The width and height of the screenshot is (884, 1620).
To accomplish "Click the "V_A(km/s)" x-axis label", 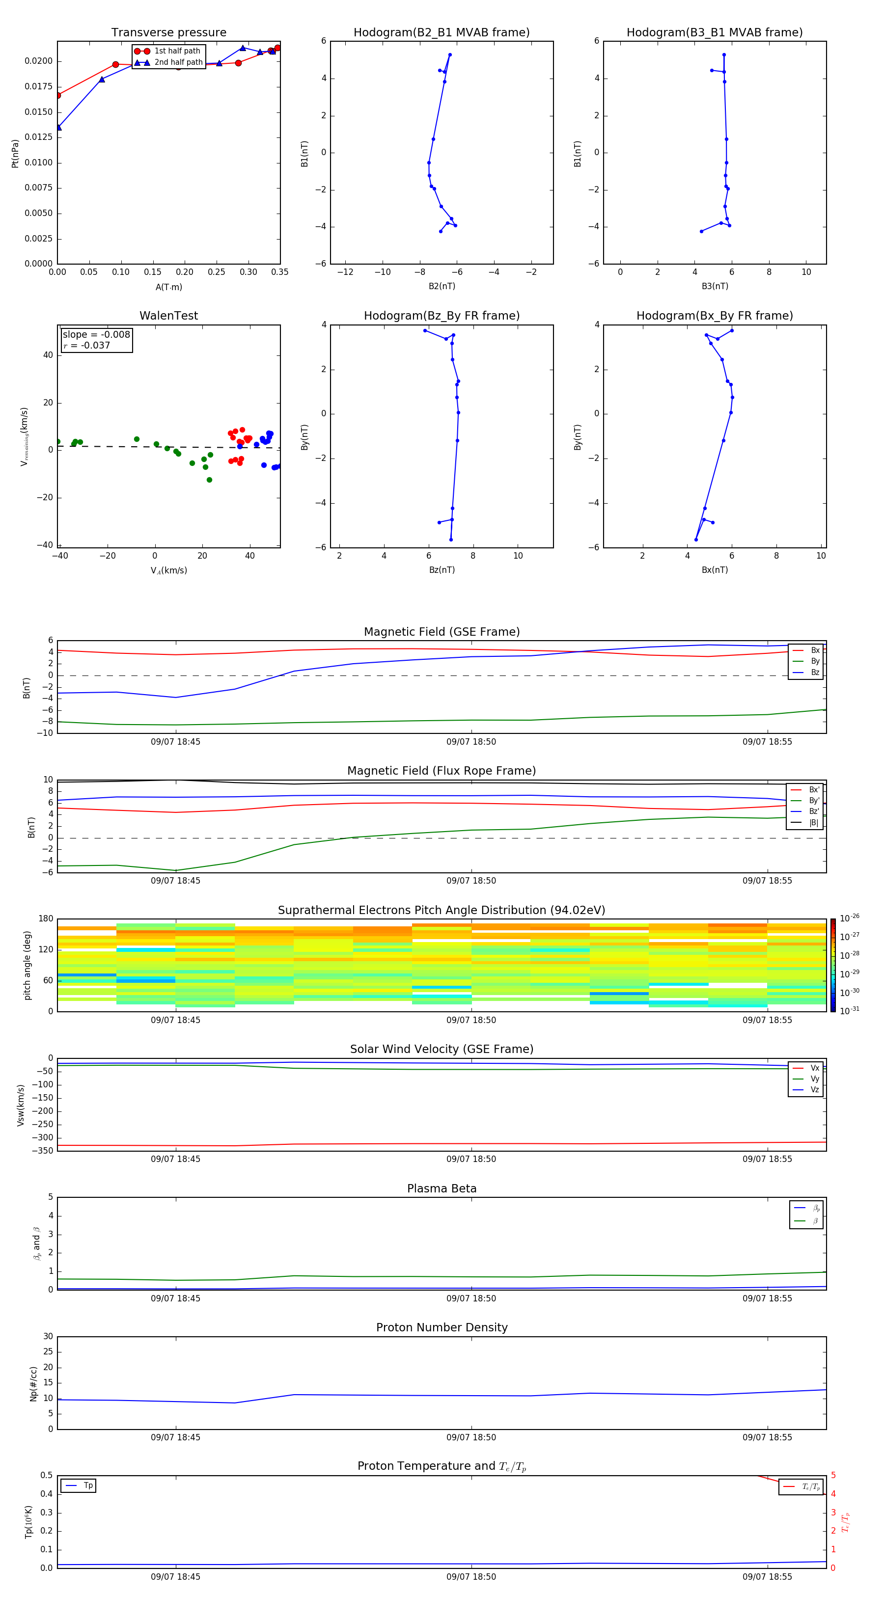I will [x=168, y=570].
